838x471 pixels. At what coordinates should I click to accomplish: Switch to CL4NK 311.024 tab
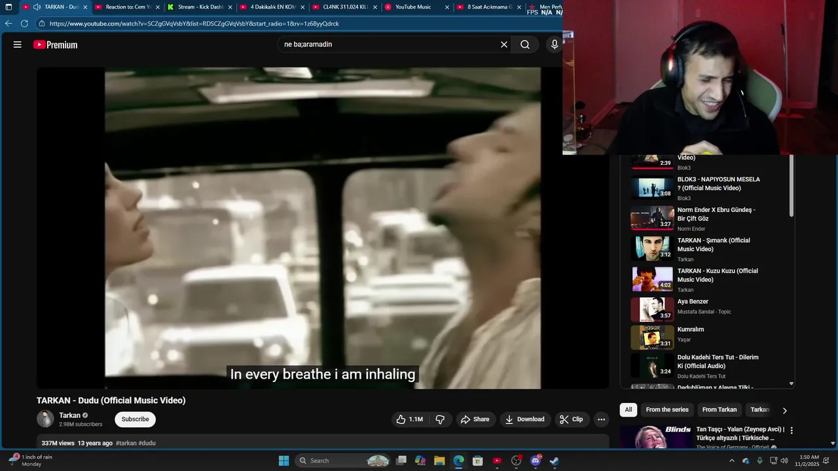point(345,7)
